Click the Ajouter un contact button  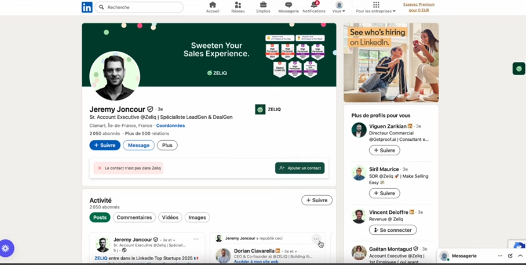(x=300, y=168)
